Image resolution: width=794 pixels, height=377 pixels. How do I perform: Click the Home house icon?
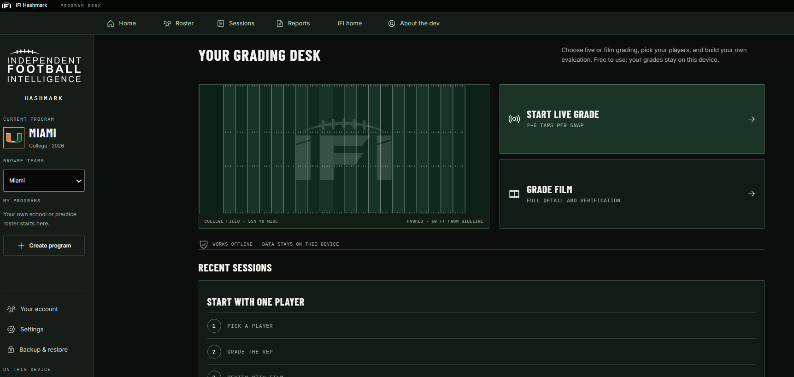coord(111,24)
